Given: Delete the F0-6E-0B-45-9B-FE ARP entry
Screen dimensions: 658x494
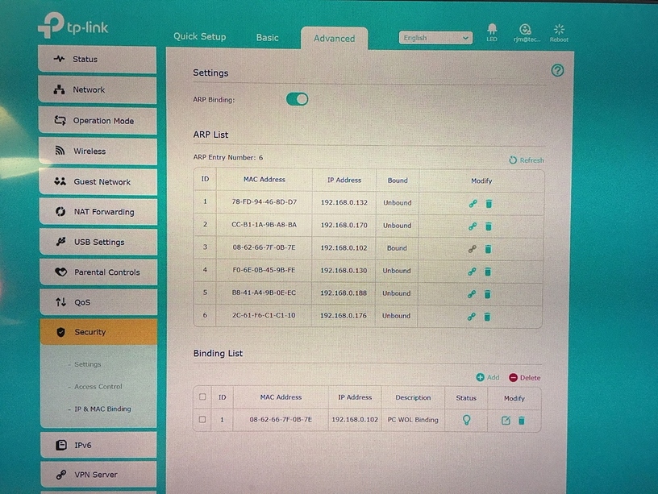Looking at the screenshot, I should point(488,272).
